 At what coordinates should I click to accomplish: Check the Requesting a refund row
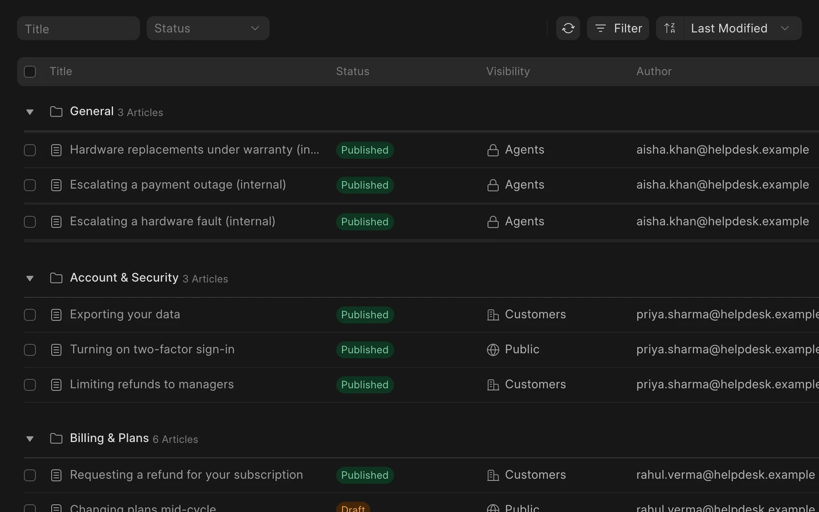click(30, 475)
